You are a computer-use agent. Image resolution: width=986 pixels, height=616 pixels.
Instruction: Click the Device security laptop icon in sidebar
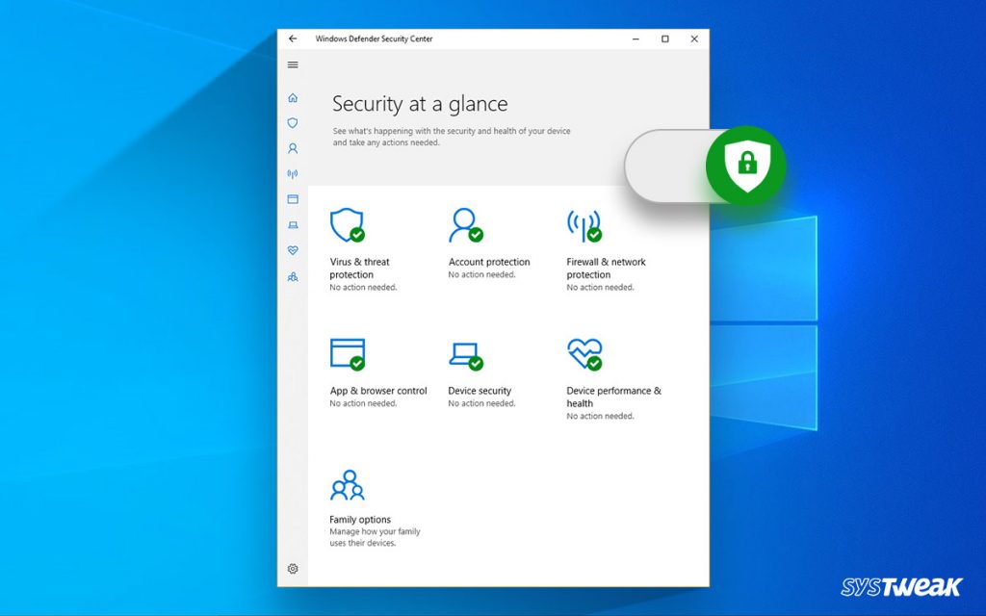pos(293,224)
